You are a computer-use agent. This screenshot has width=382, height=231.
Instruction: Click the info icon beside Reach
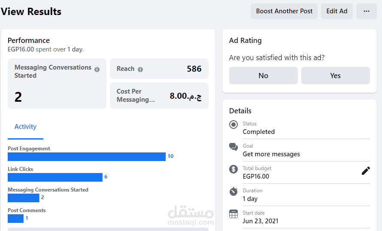tap(140, 69)
